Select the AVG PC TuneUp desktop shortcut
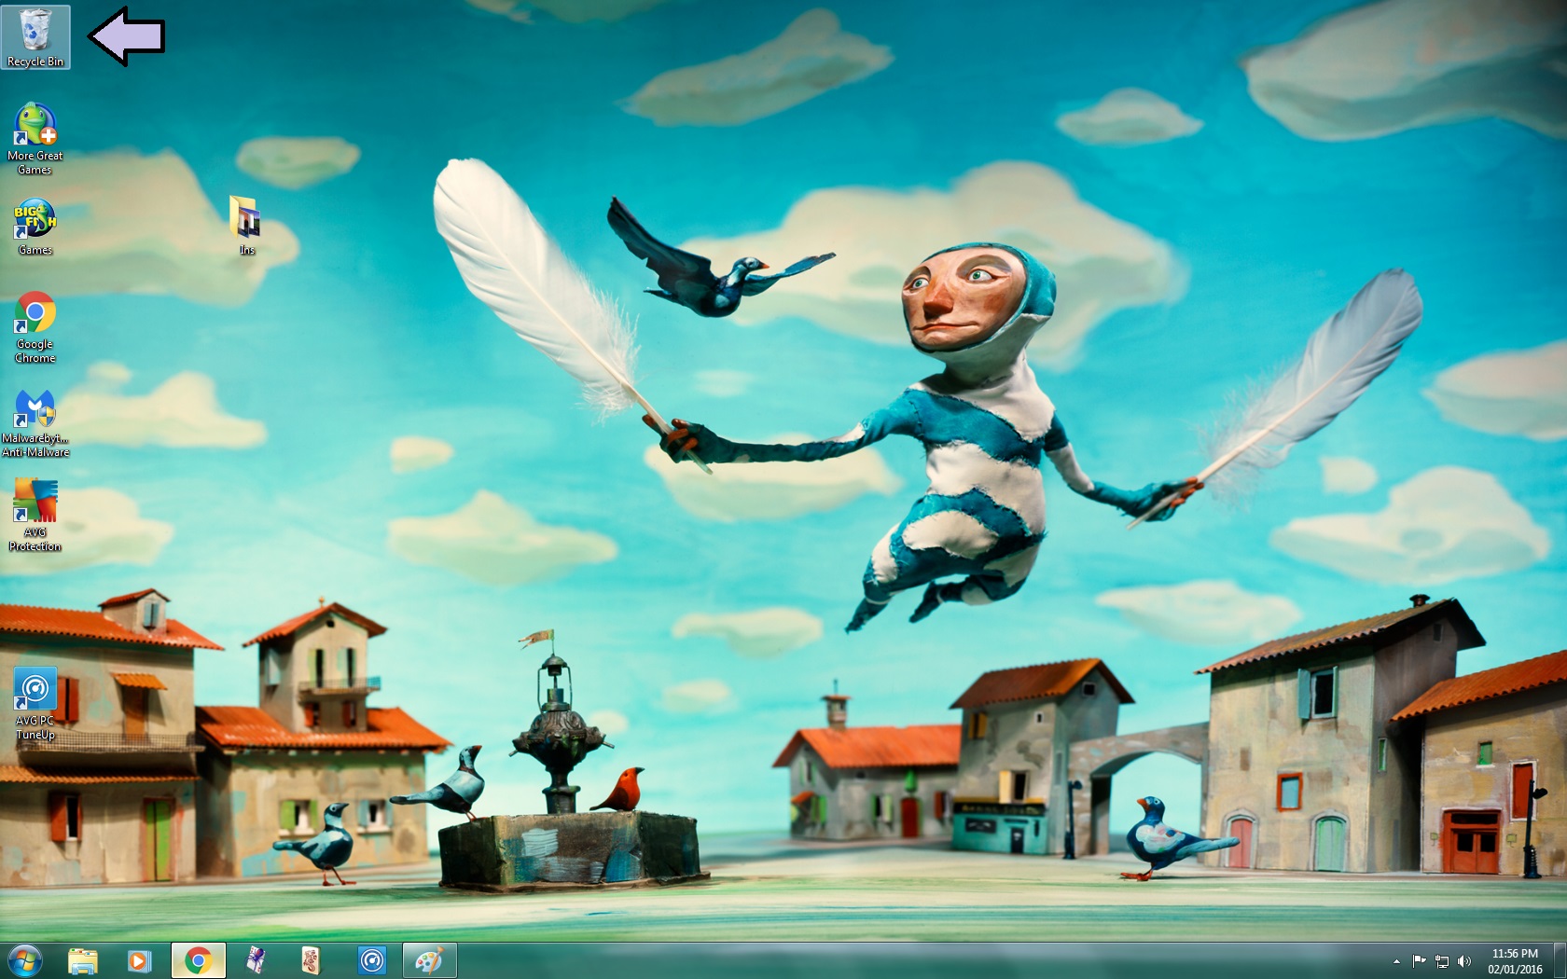This screenshot has width=1567, height=979. tap(35, 704)
